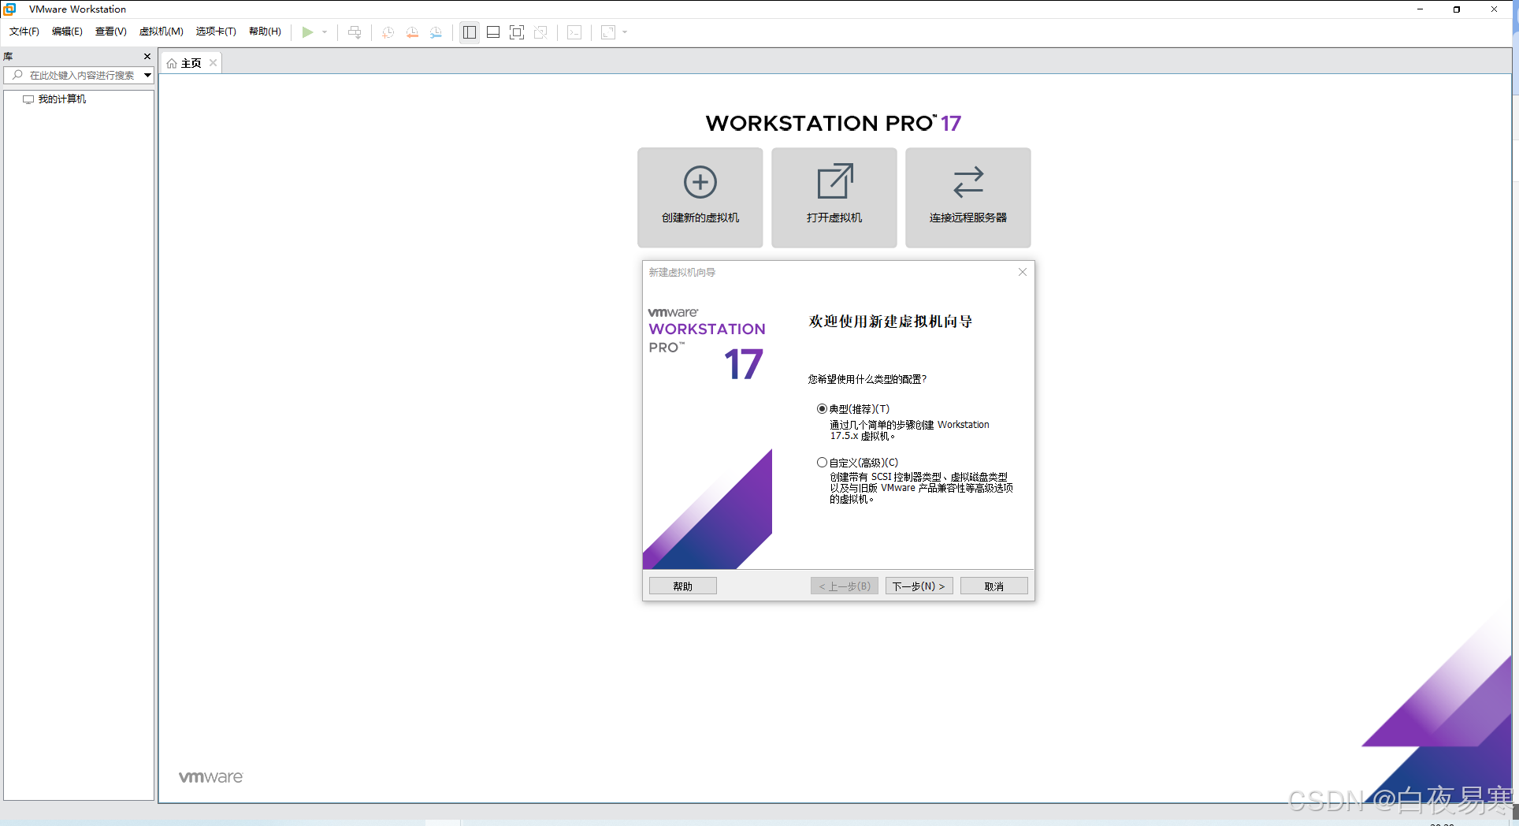
Task: Click the 下一步(N) next button
Action: [x=919, y=586]
